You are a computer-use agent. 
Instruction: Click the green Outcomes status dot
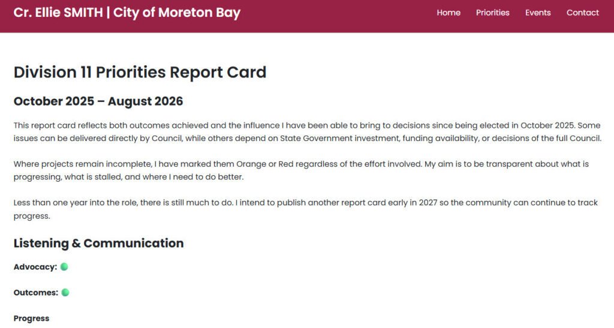pos(65,293)
